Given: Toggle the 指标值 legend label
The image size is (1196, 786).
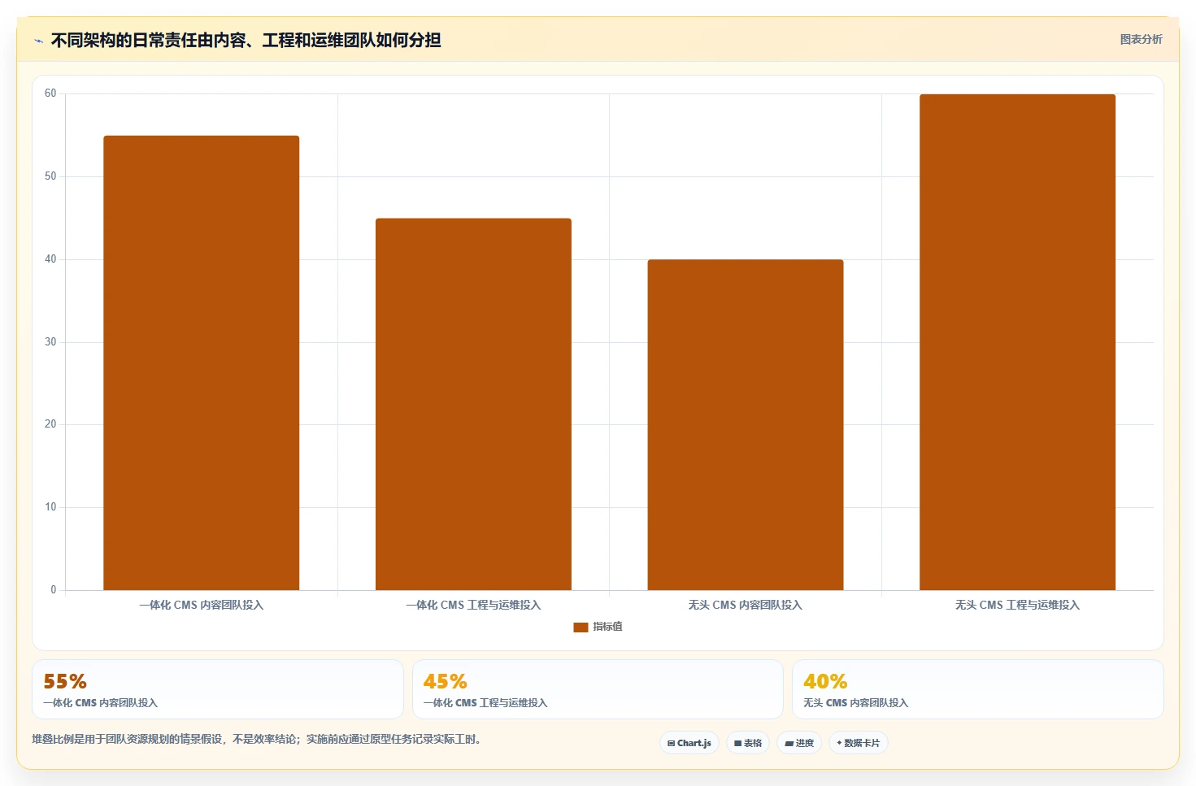Looking at the screenshot, I should [x=607, y=627].
